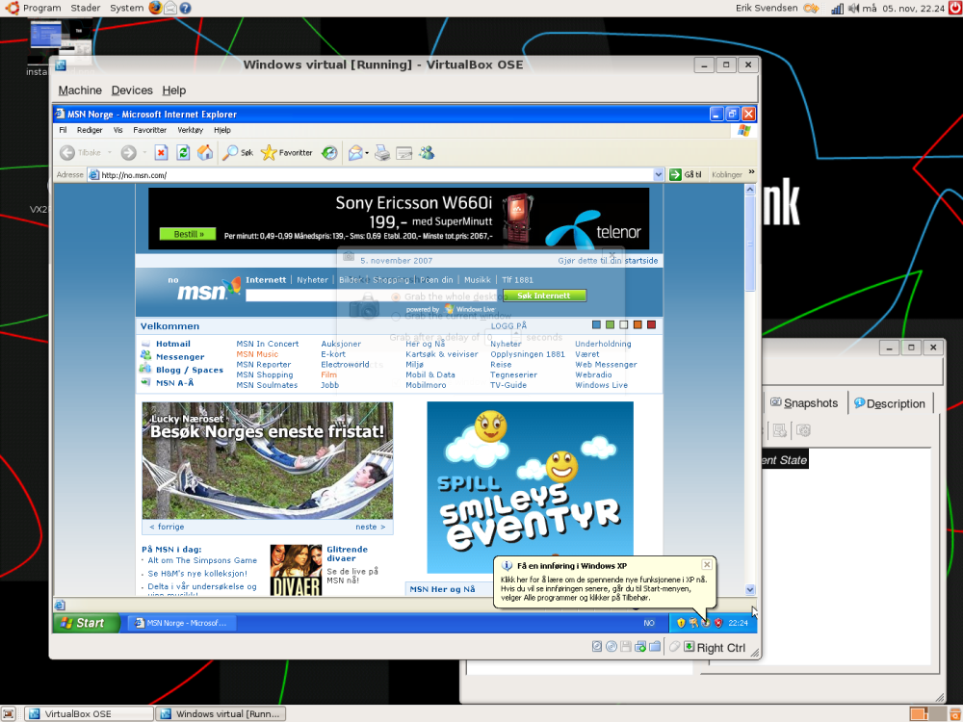This screenshot has width=963, height=722.
Task: Click the keys icon in the XP tray
Action: [693, 623]
